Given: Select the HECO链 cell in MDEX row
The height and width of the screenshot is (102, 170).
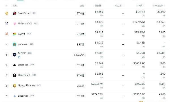Looking at the screenshot, I should coord(79,55).
